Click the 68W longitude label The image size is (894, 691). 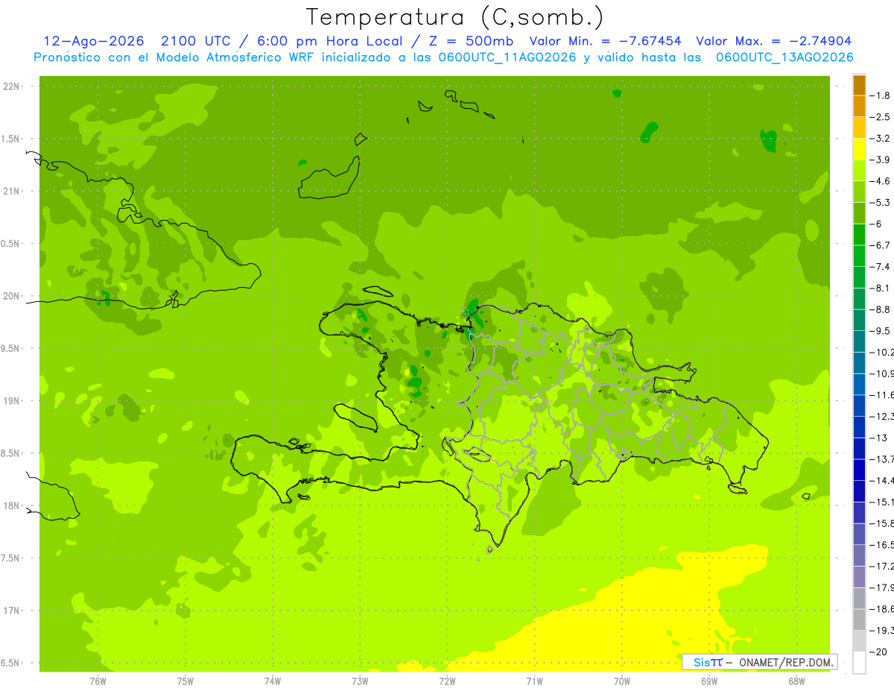click(x=796, y=681)
